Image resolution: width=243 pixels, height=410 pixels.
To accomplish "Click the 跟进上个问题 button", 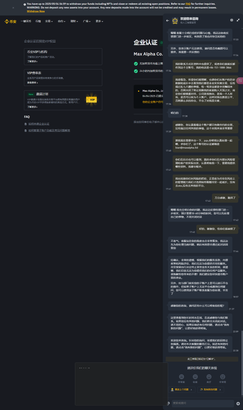I will point(182,389).
